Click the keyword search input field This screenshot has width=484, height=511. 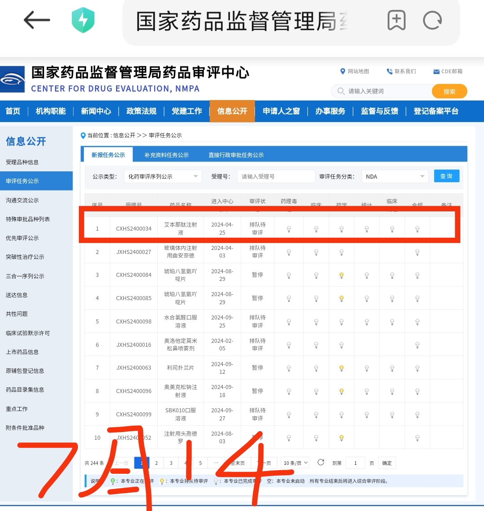(382, 91)
